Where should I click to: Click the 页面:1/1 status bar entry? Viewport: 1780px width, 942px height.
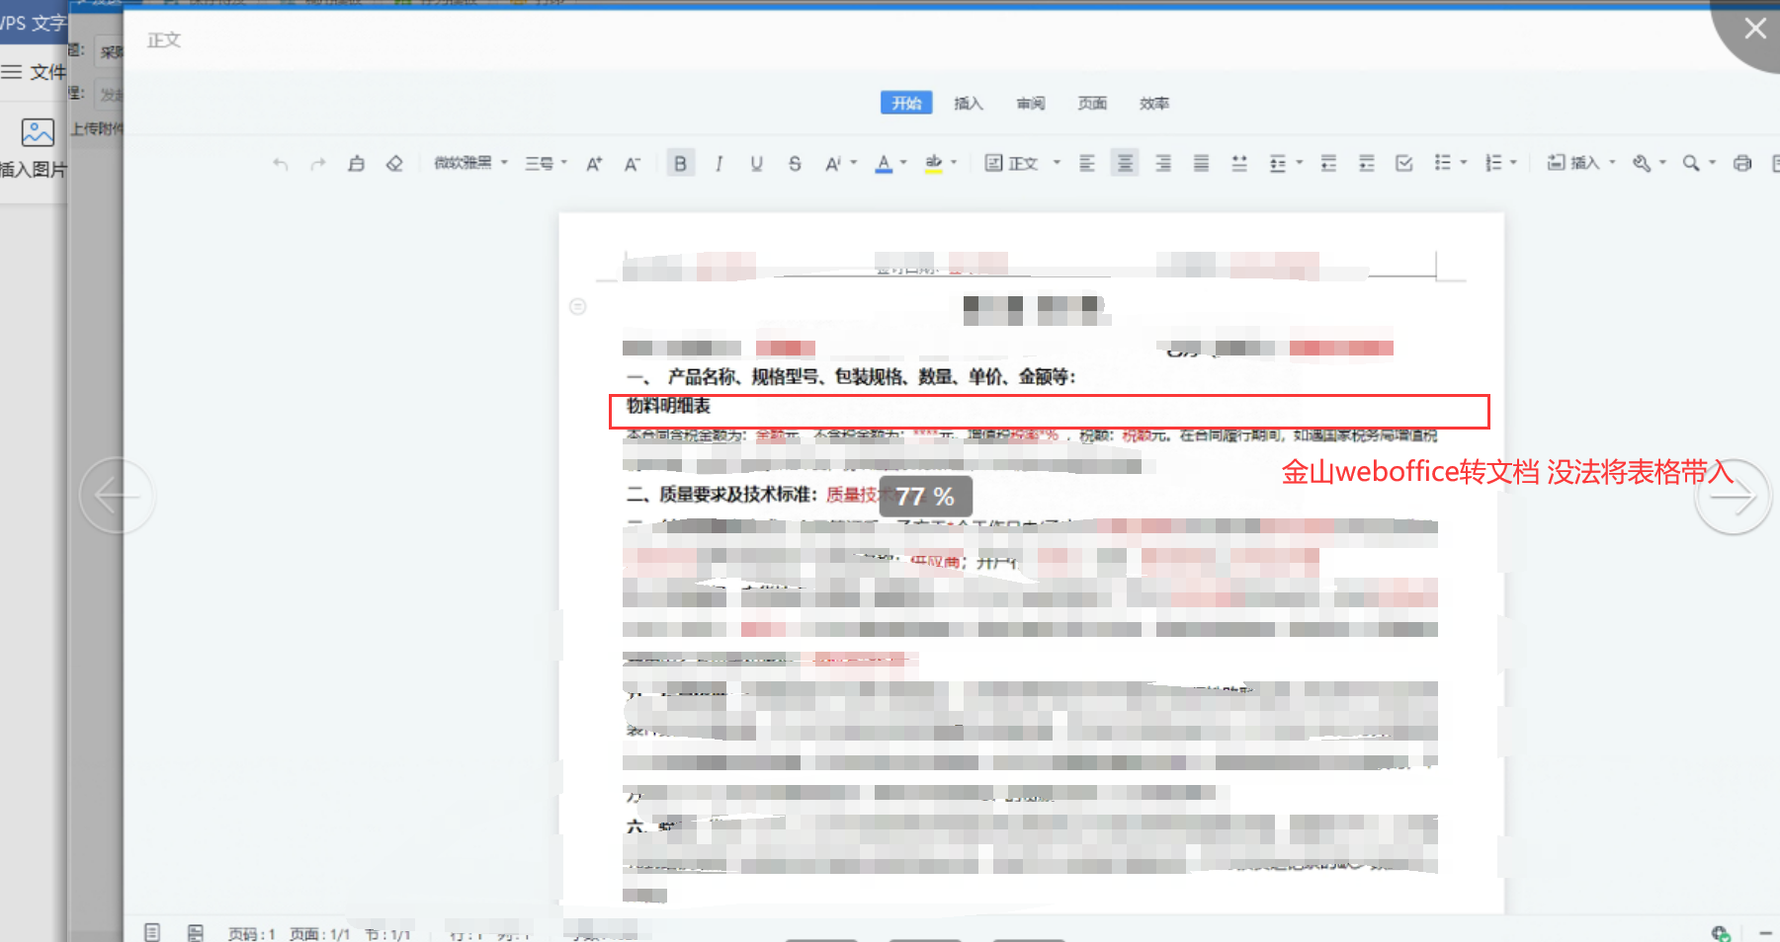pyautogui.click(x=320, y=934)
